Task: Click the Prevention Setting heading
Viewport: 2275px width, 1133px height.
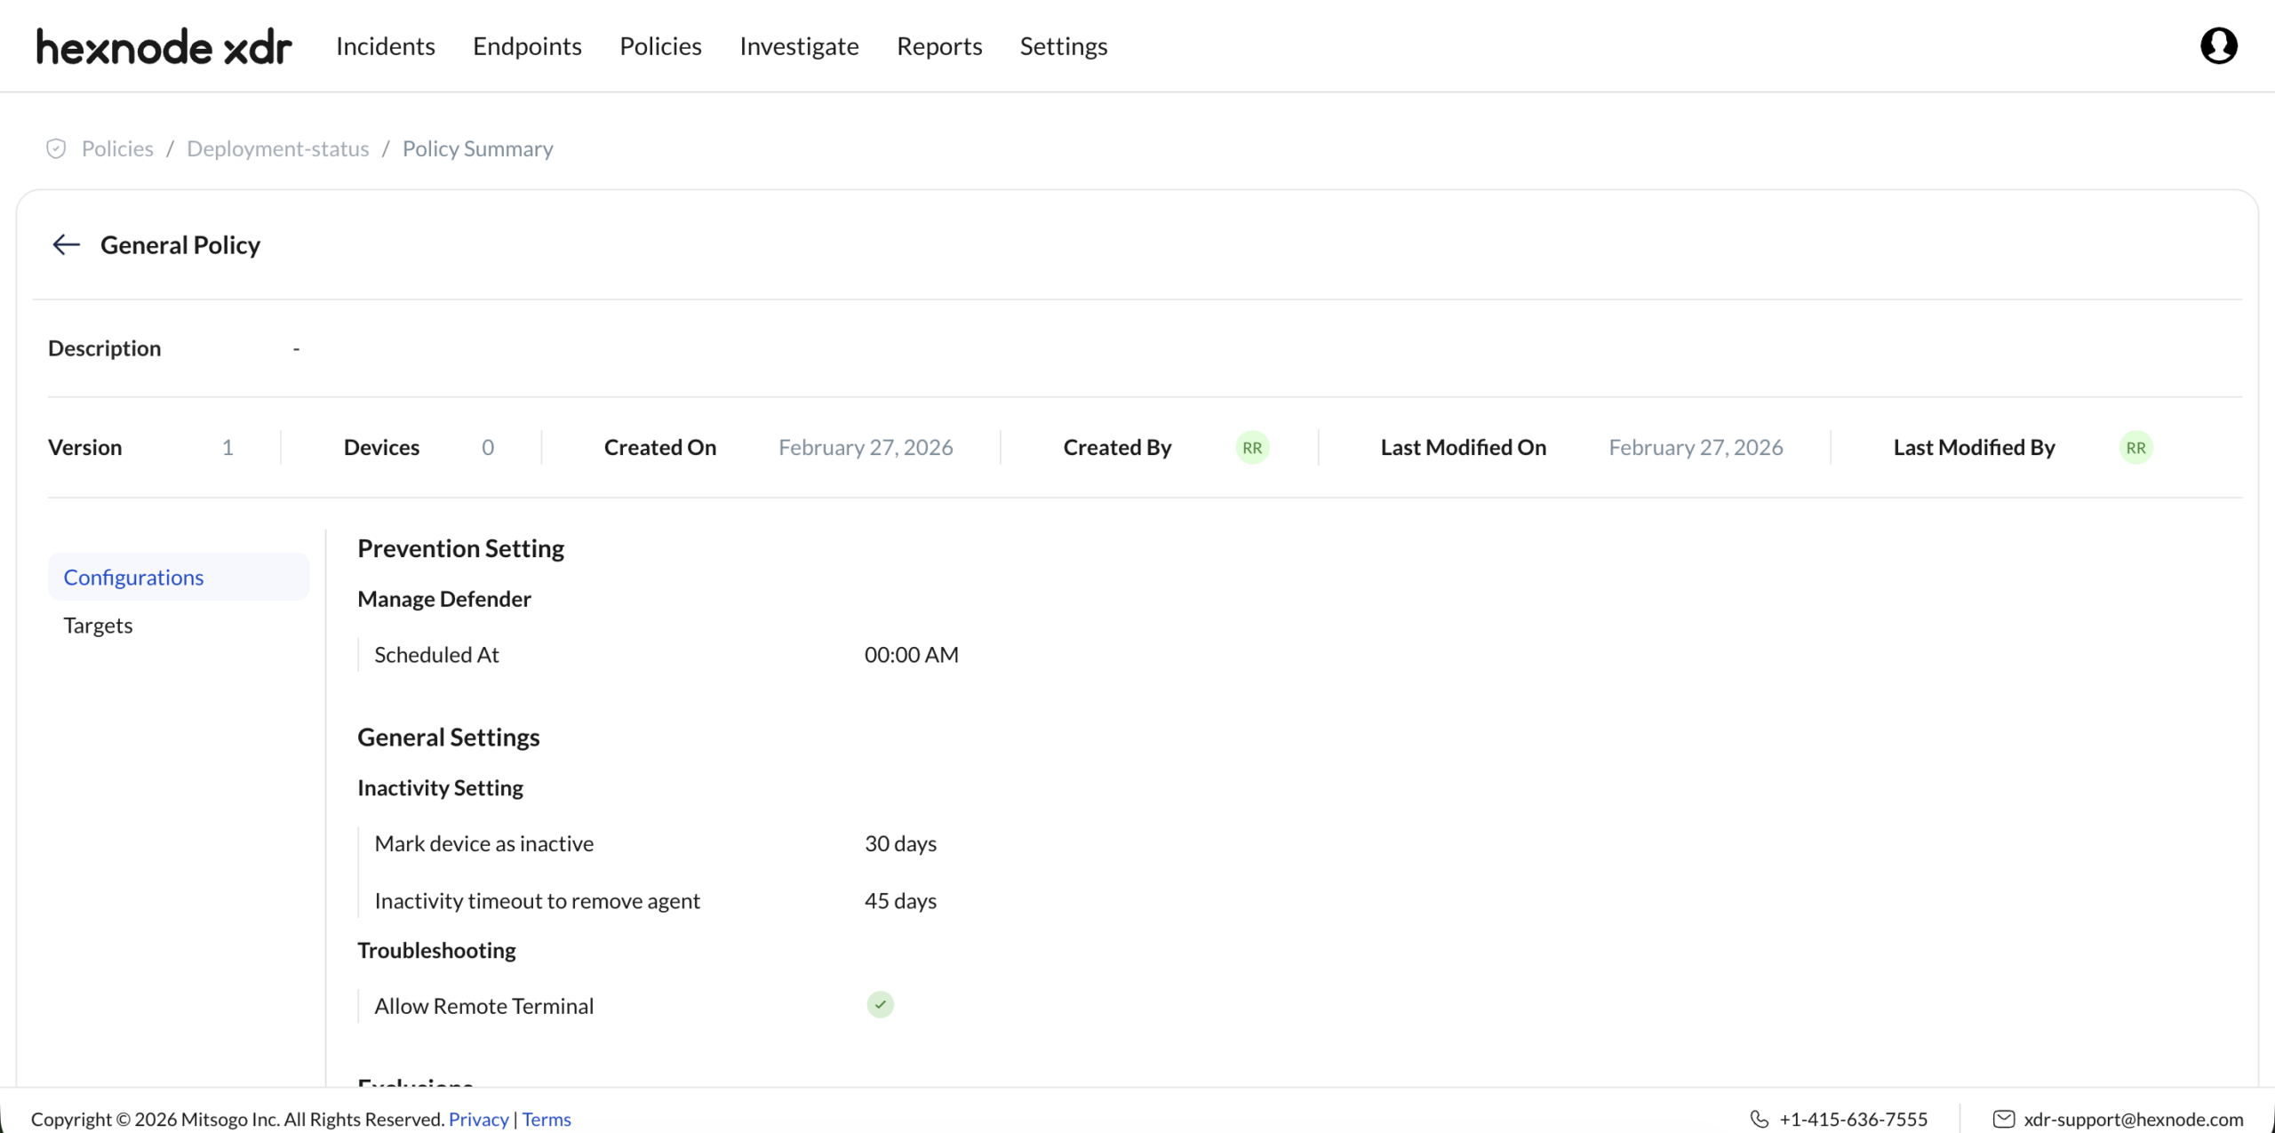Action: coord(460,548)
